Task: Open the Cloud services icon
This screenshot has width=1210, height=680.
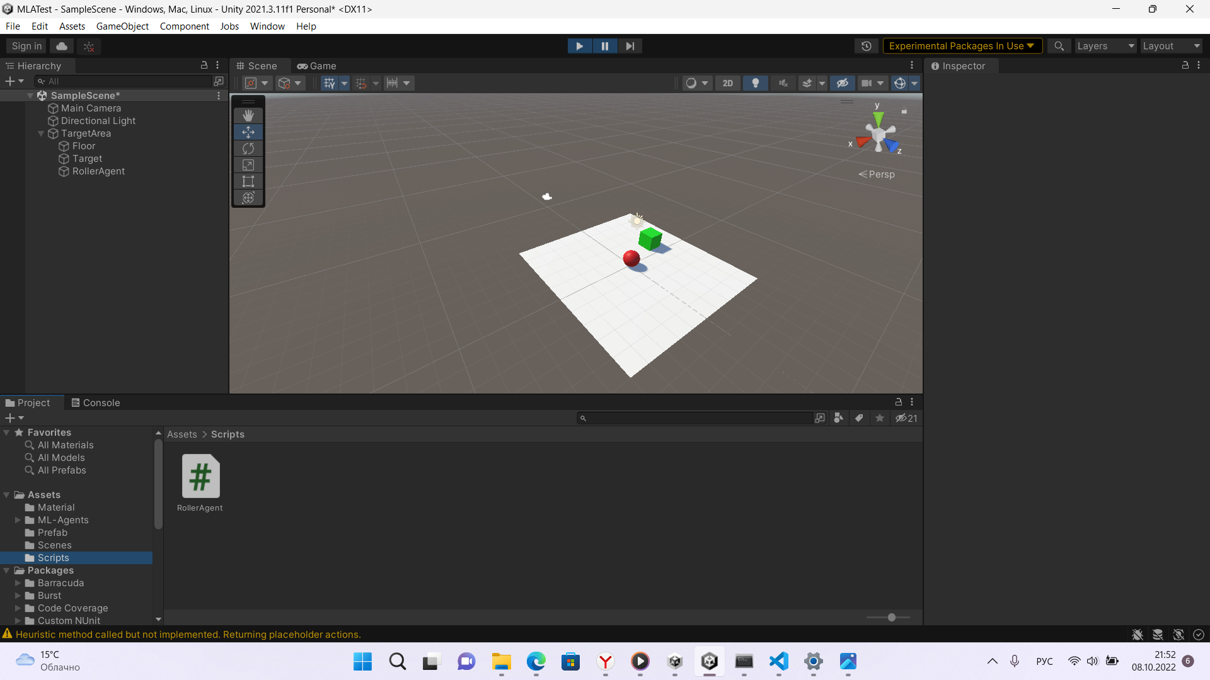Action: click(62, 46)
